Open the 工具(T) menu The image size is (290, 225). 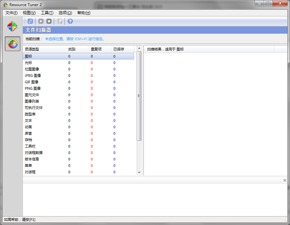(47, 13)
